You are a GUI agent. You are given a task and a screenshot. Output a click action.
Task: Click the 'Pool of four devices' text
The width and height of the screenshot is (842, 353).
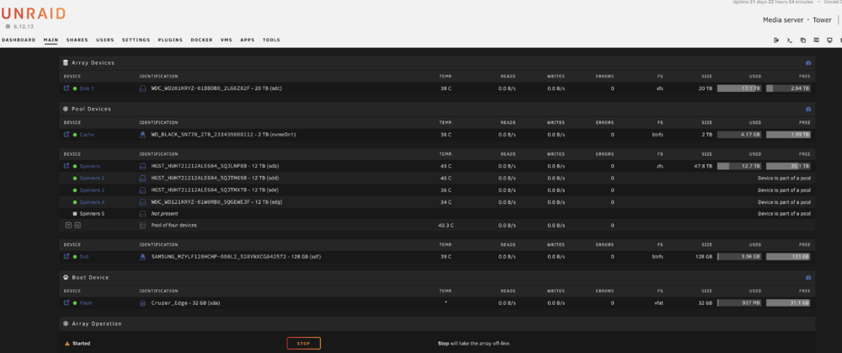(174, 225)
